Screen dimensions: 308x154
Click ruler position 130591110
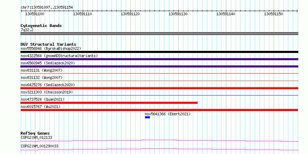pyautogui.click(x=82, y=14)
